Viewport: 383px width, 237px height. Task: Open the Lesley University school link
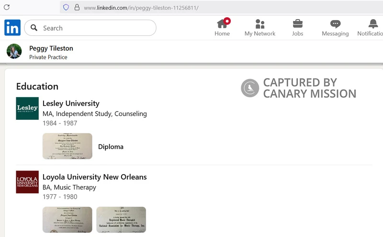click(x=71, y=103)
